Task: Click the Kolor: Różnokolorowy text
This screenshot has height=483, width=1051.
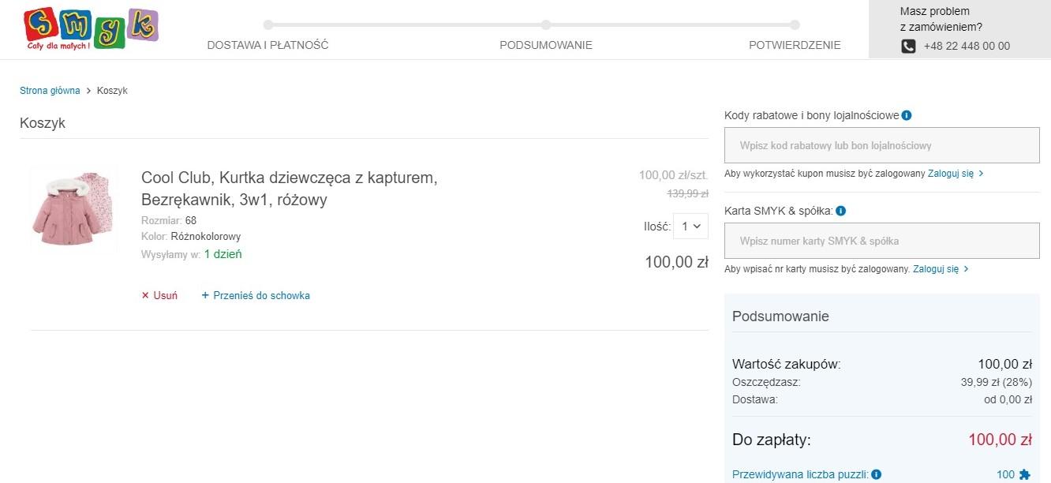Action: pos(191,237)
